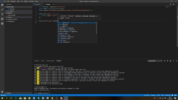This screenshot has height=100, width=178.
Task: Close the terminal panel
Action: point(176,61)
